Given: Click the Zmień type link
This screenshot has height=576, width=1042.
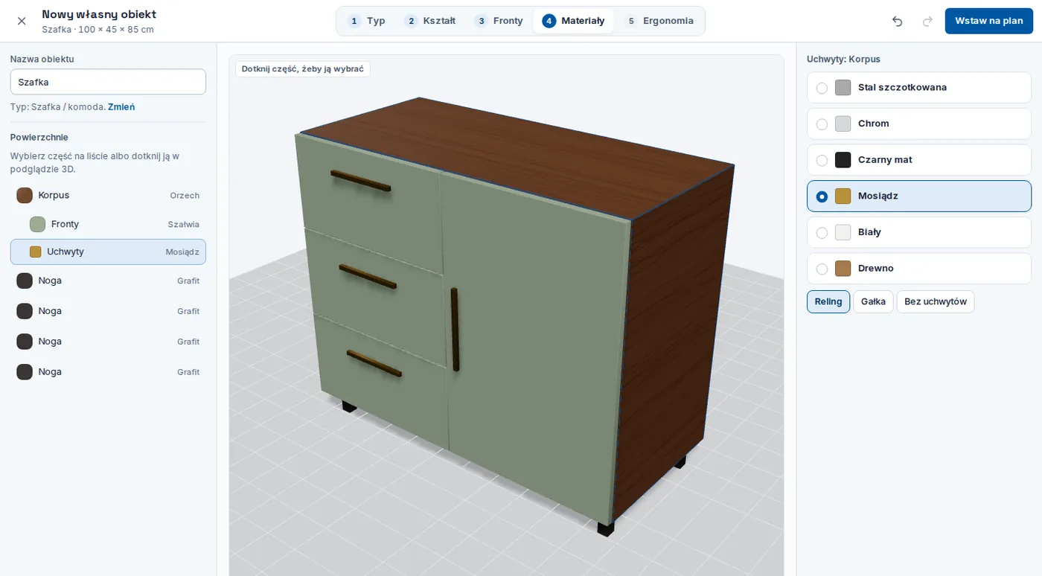Looking at the screenshot, I should (x=121, y=107).
